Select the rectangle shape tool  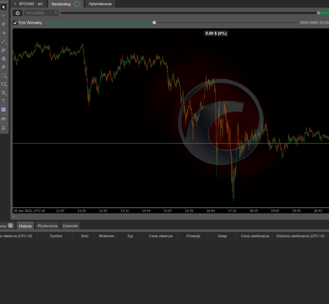4,84
